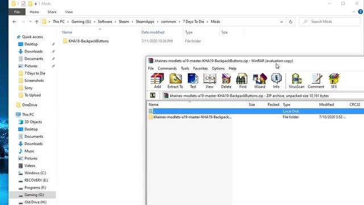Start VirusScan from WinRAR toolbar
The height and width of the screenshot is (205, 364).
(x=296, y=81)
